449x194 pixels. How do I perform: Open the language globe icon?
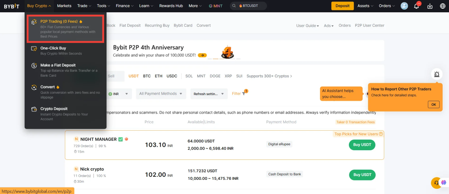pyautogui.click(x=442, y=6)
